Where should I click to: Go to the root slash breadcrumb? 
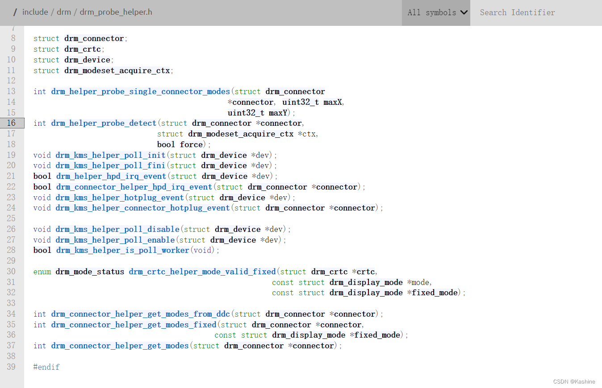point(15,12)
